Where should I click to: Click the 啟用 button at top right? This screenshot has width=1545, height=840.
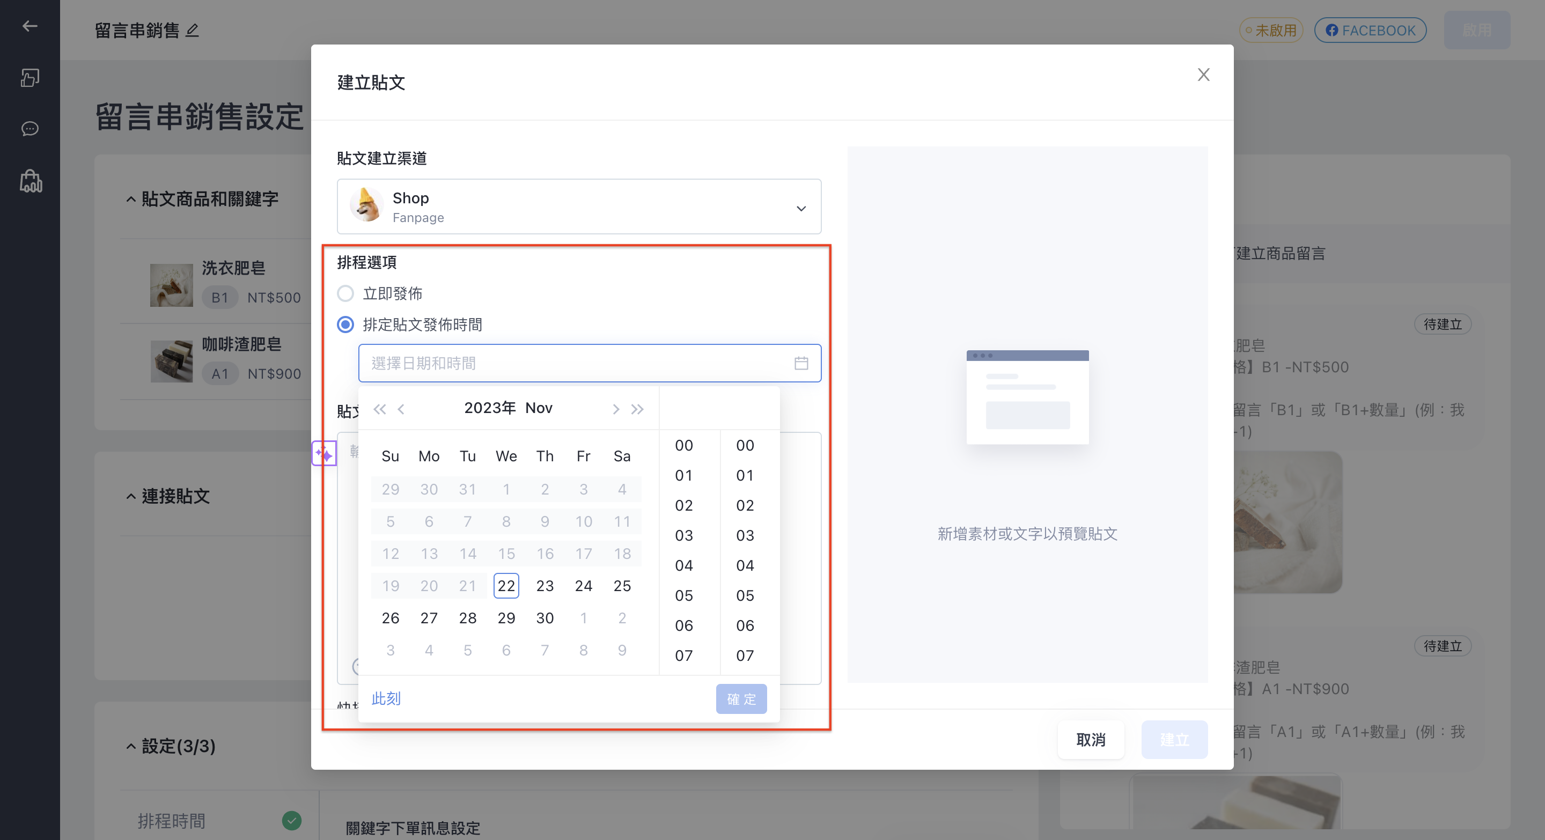pyautogui.click(x=1477, y=30)
